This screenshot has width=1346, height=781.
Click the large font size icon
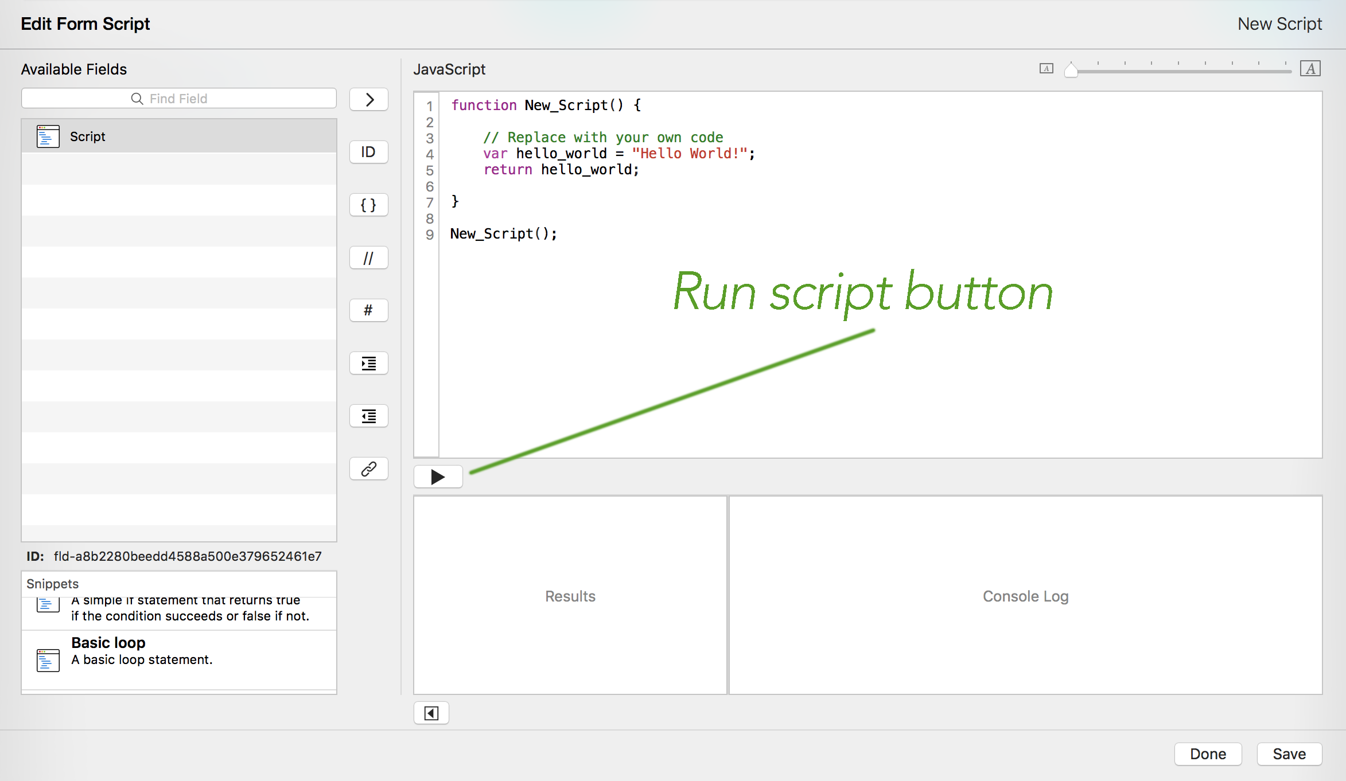(x=1310, y=69)
